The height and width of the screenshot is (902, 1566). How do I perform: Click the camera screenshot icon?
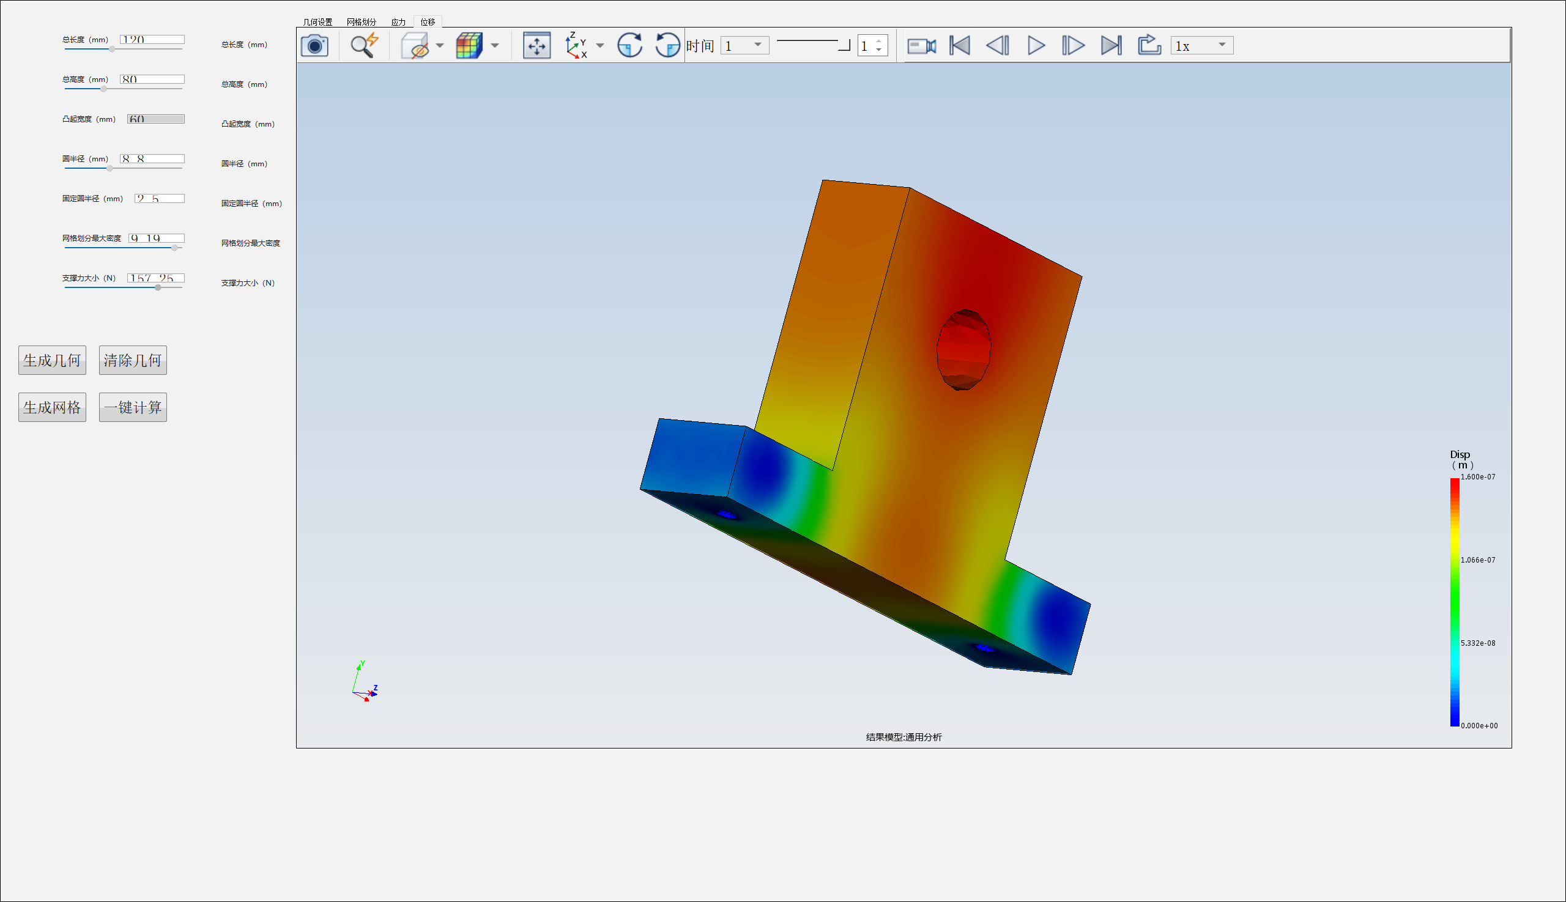tap(314, 45)
